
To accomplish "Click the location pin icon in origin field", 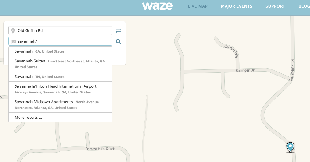I will [x=13, y=31].
